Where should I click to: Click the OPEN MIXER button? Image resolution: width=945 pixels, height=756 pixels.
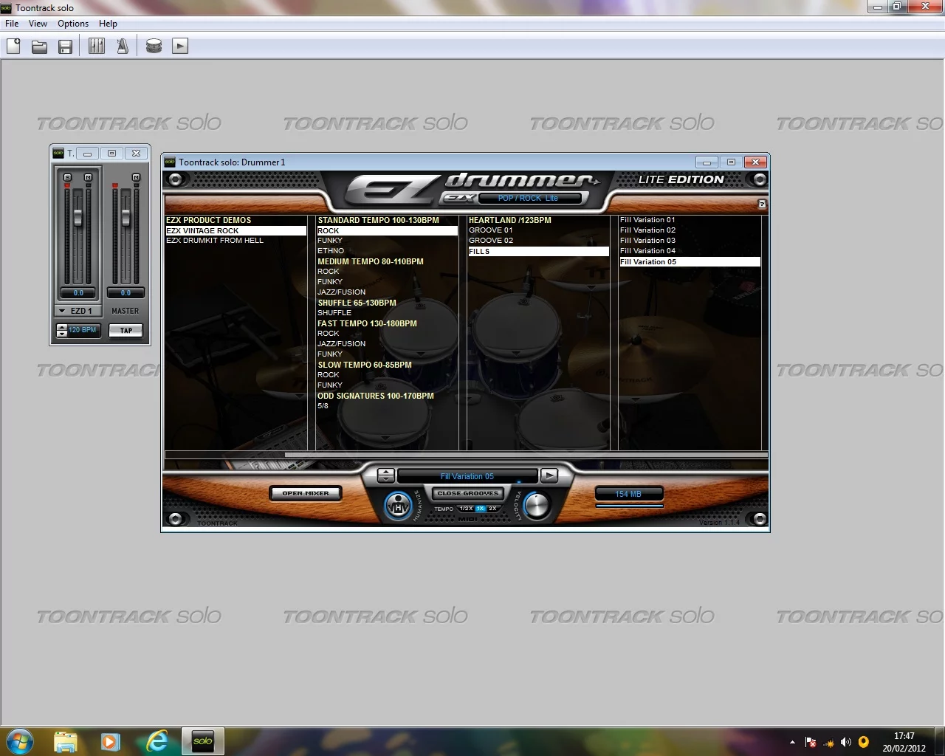pyautogui.click(x=305, y=493)
